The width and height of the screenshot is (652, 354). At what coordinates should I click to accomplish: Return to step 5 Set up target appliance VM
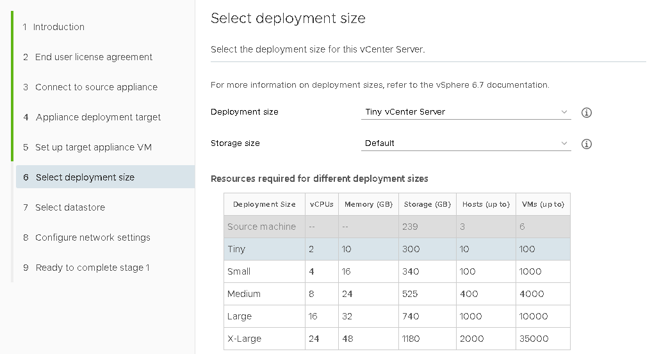(93, 147)
